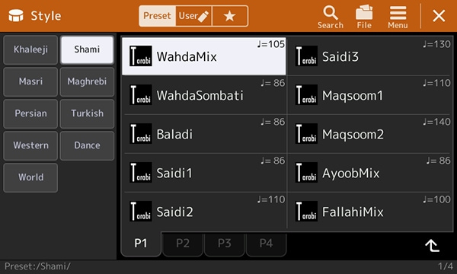Viewport: 457px width, 274px height.
Task: Switch to the Preset tab
Action: [157, 16]
